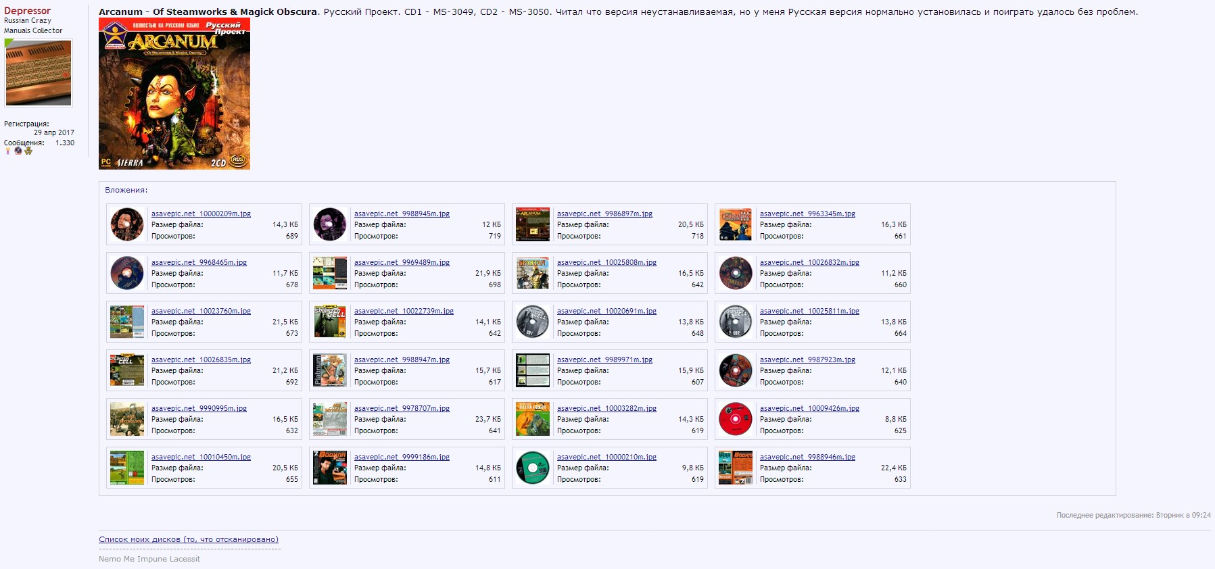Open thumbnail for asavepic.net_9988945m.jpg
Screen dimensions: 1215x569
330,224
